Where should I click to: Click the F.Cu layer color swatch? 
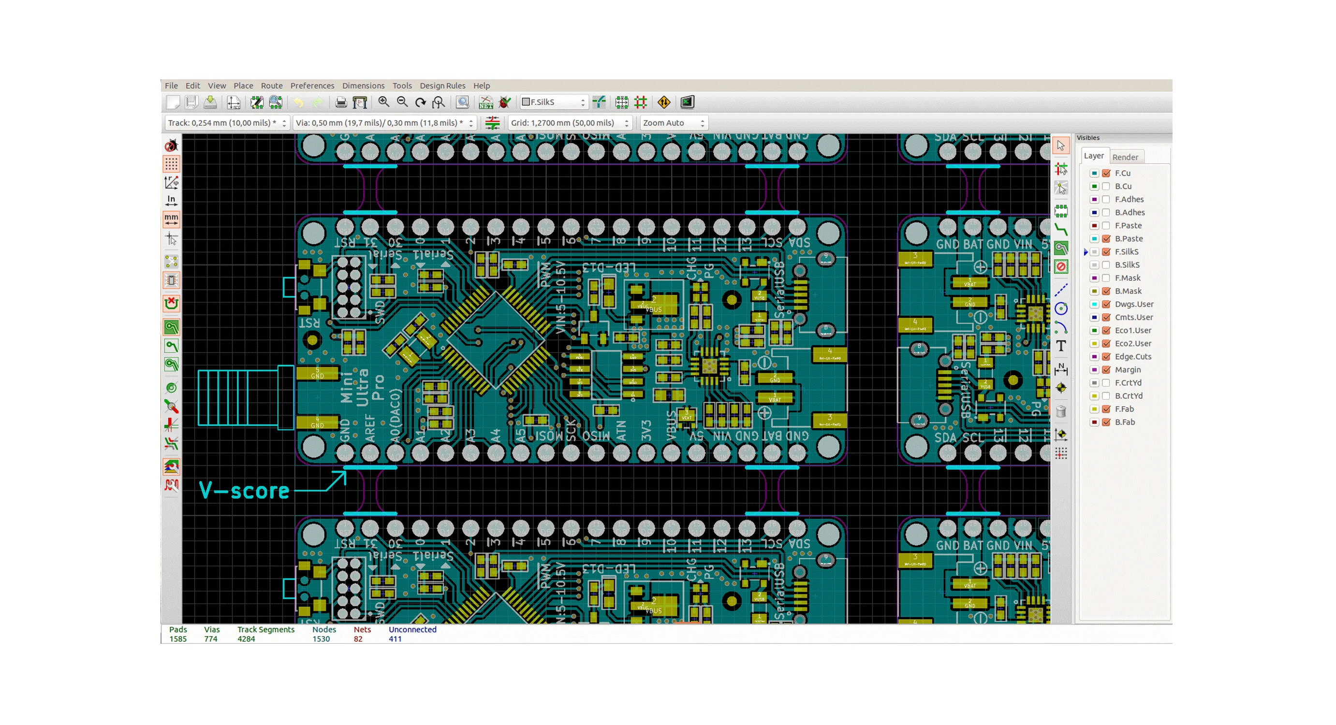point(1094,173)
